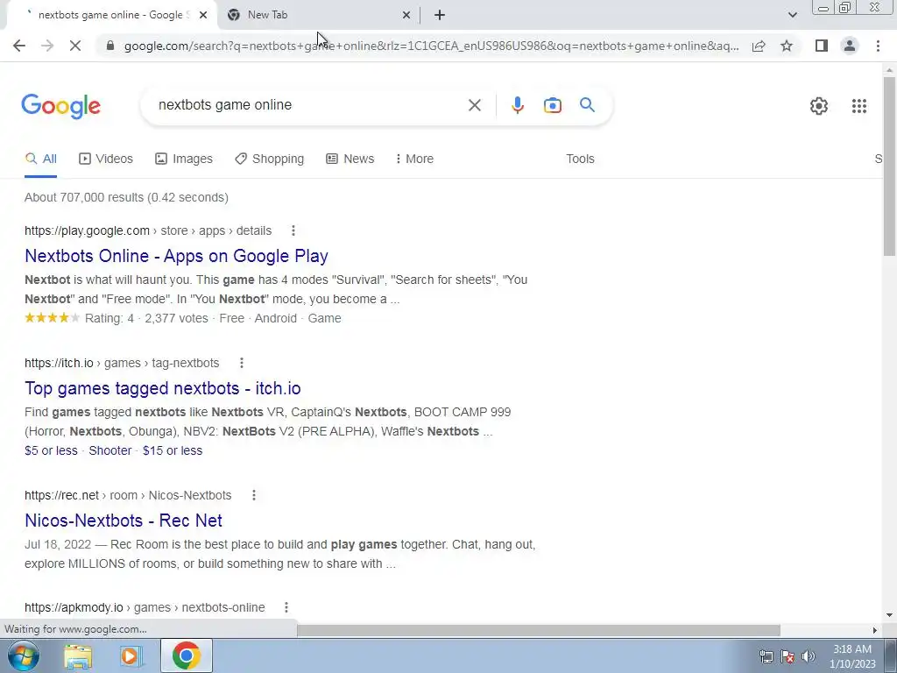Image resolution: width=897 pixels, height=673 pixels.
Task: Click the apkmody.io result URL breadcrumb
Action: [x=145, y=607]
